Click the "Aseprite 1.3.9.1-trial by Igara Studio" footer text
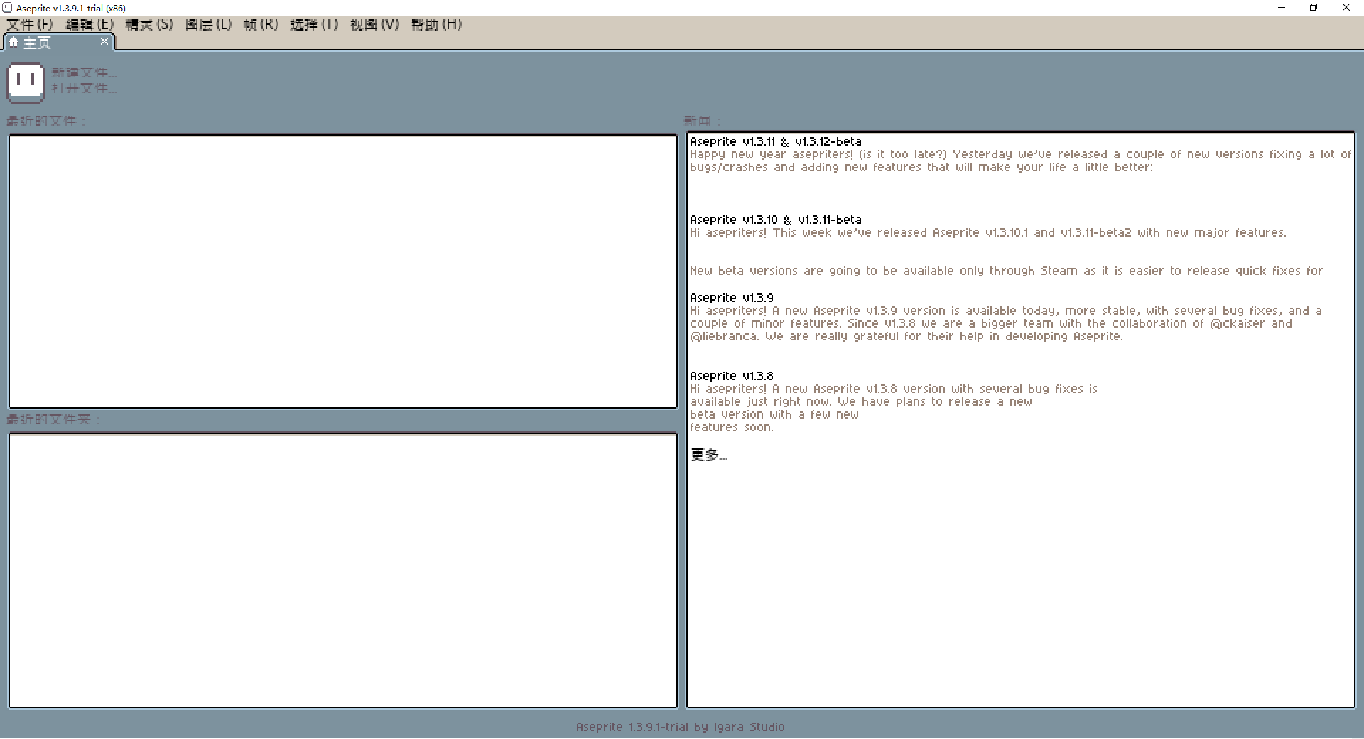Image resolution: width=1364 pixels, height=739 pixels. 680,727
